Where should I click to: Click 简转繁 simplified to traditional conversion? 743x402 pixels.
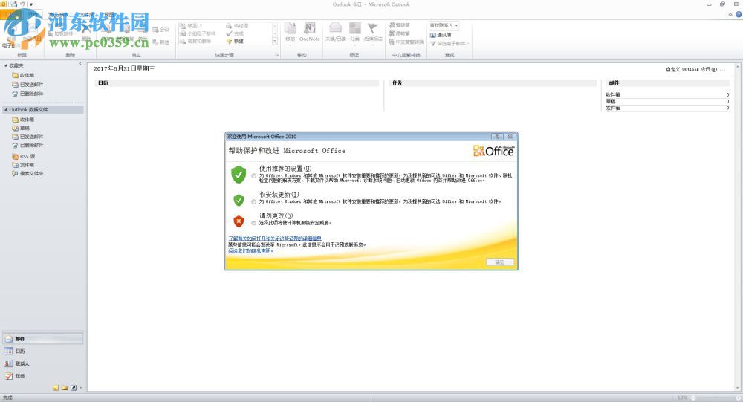400,33
